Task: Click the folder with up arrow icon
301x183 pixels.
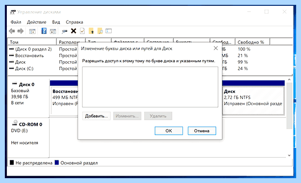Action: pyautogui.click(x=91, y=31)
